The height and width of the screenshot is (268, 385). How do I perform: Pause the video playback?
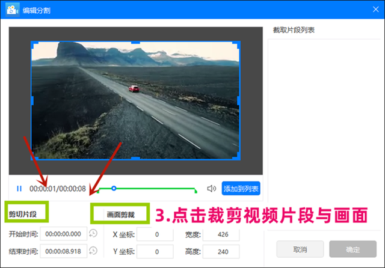coord(19,189)
